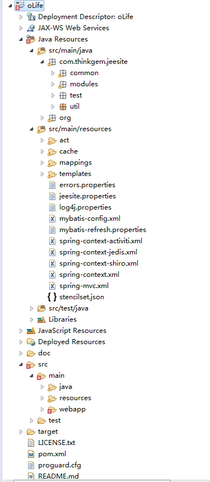The image size is (210, 482).
Task: Expand the test folder under src
Action: 31,420
